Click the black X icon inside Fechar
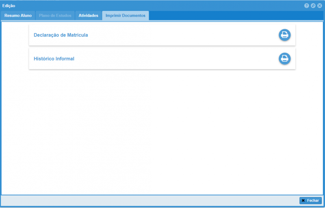The image size is (325, 208). [x=303, y=201]
